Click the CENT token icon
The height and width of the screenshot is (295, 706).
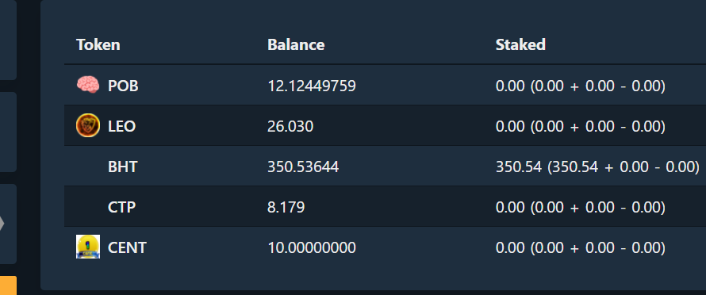click(88, 247)
